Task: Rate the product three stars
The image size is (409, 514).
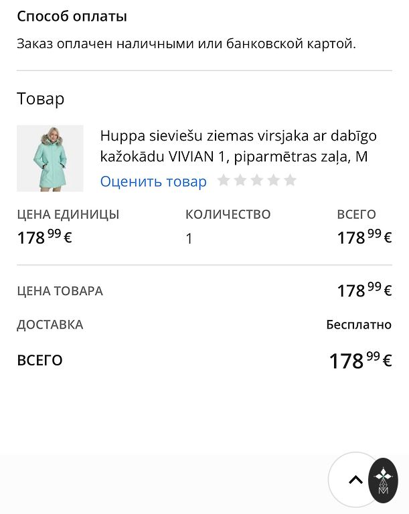Action: (x=257, y=180)
